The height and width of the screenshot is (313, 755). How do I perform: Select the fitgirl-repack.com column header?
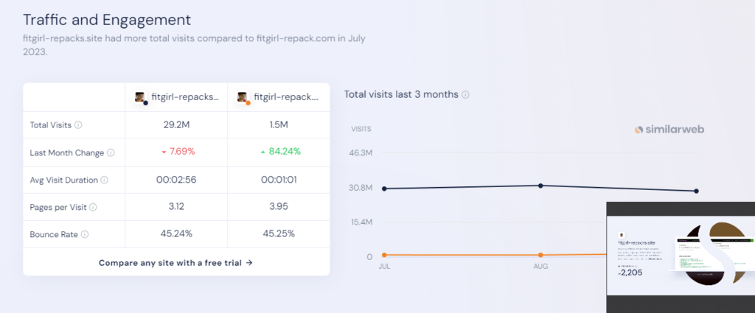pos(279,97)
